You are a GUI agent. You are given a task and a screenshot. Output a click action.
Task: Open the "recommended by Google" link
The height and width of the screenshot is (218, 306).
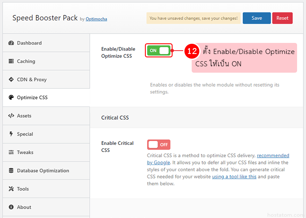pos(273,156)
